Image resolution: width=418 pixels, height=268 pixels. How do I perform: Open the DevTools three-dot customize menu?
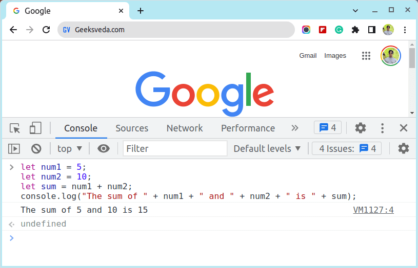pyautogui.click(x=382, y=128)
